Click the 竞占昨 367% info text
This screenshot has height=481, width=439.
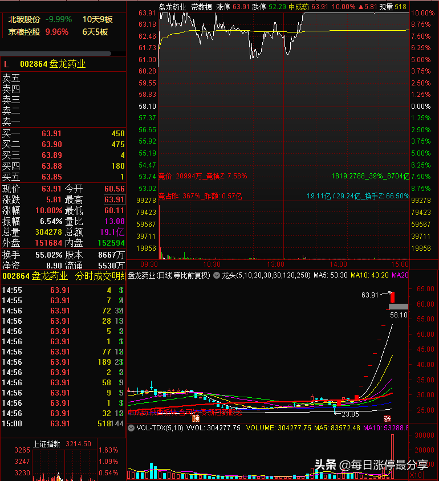click(200, 196)
